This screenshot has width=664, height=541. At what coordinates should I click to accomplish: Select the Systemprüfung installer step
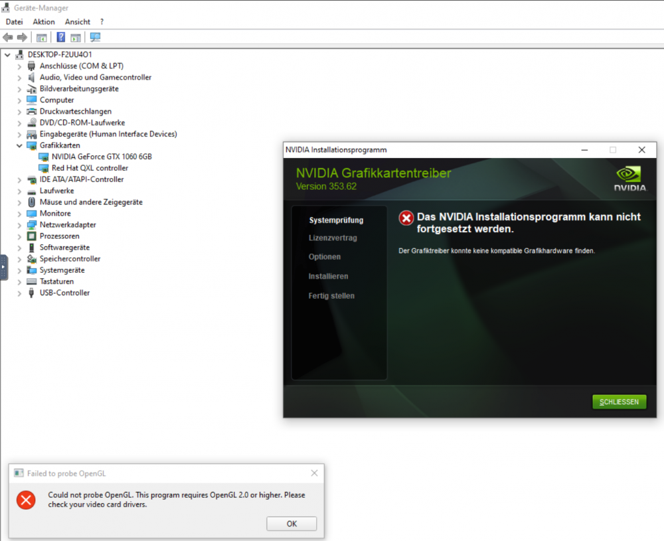point(336,220)
